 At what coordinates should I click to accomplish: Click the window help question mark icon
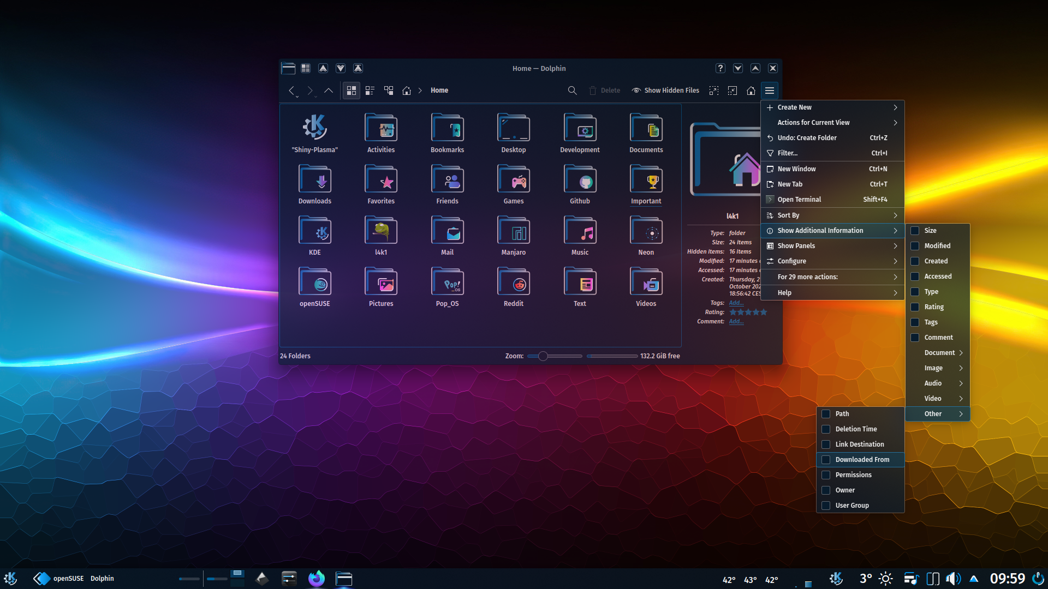pos(720,68)
